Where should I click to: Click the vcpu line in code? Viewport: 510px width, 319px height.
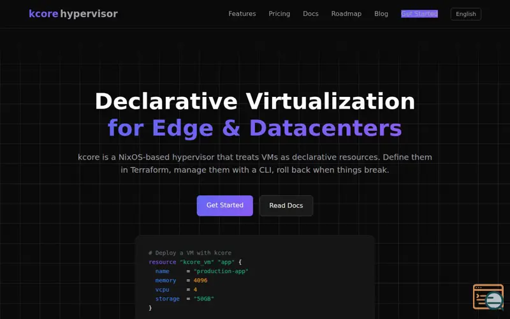point(176,290)
